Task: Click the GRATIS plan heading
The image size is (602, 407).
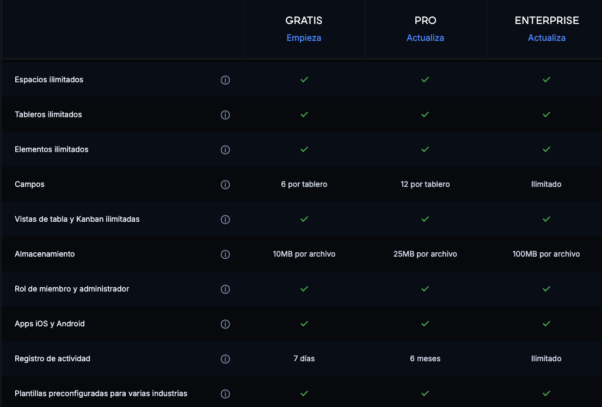Action: (304, 21)
